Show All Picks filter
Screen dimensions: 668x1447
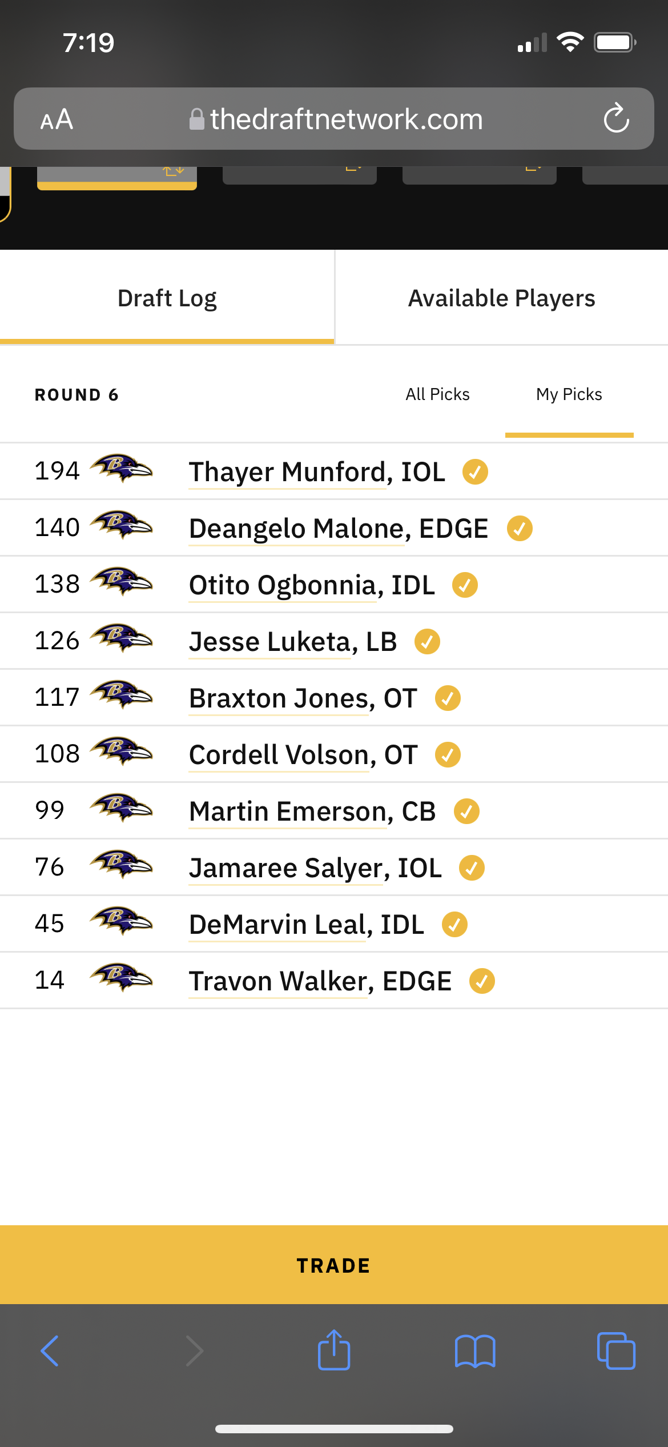[438, 394]
